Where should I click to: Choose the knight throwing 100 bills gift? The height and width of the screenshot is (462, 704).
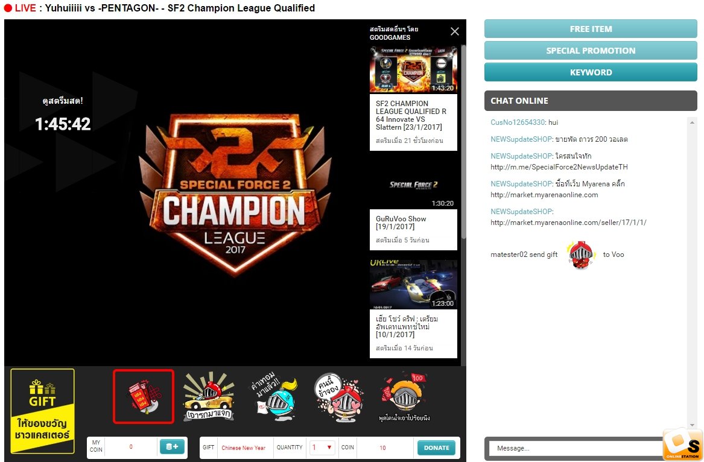click(x=405, y=396)
